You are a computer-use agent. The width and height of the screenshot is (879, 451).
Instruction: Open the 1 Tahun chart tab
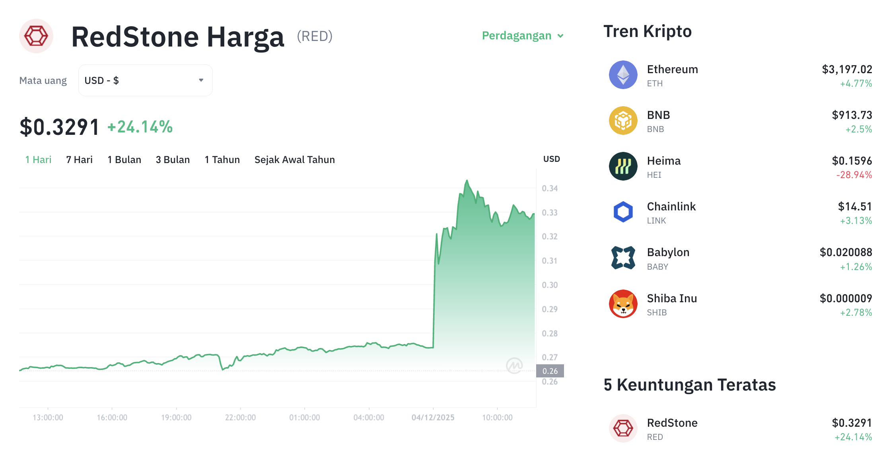coord(222,159)
